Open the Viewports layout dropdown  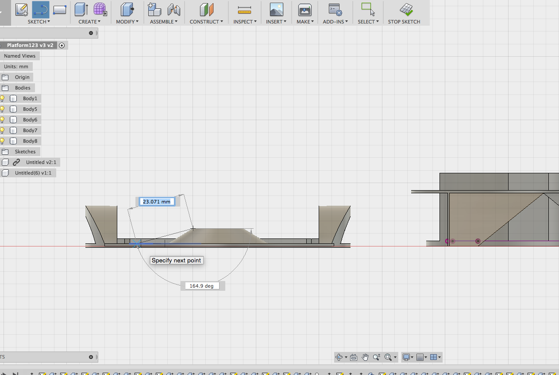436,357
